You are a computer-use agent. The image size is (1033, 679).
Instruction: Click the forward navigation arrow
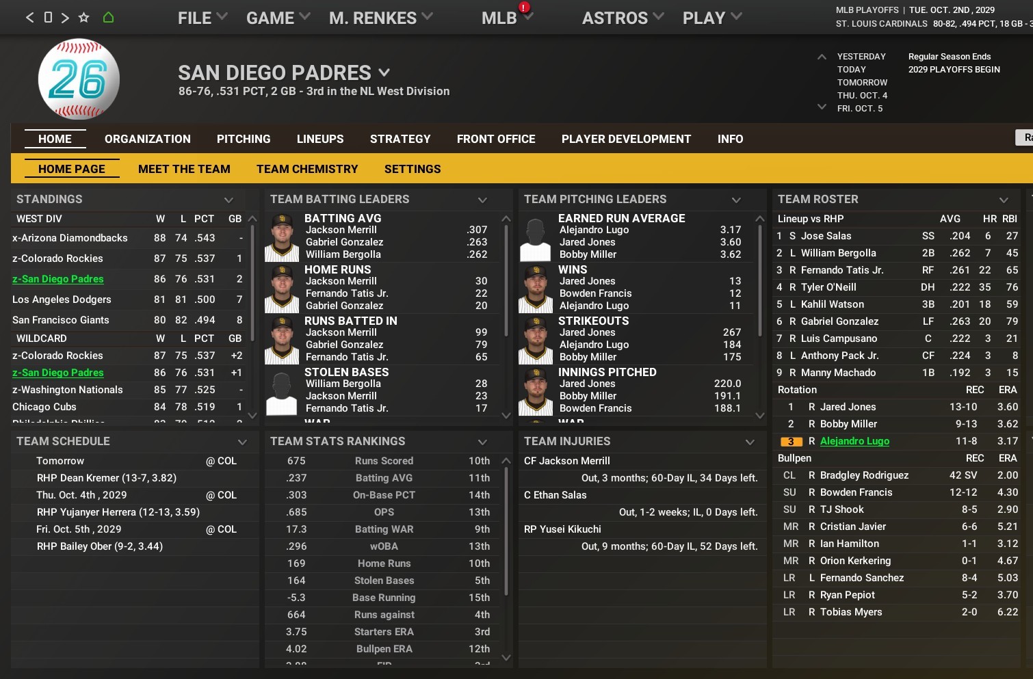tap(65, 18)
